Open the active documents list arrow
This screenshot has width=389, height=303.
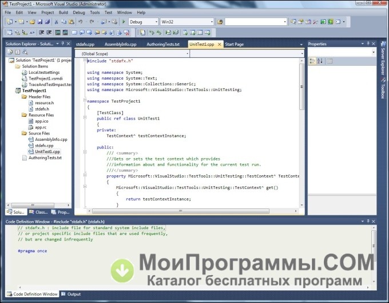(x=301, y=45)
